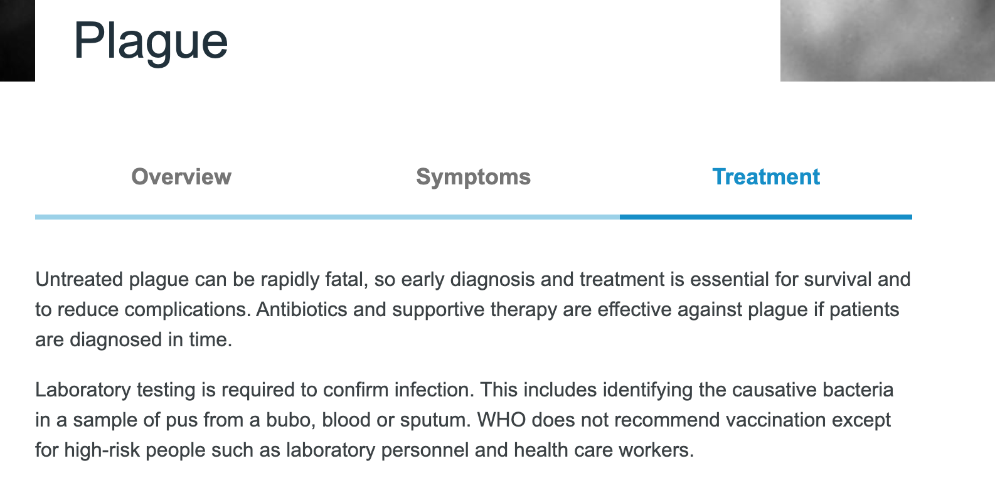Click the Plague page heading
Image resolution: width=995 pixels, height=483 pixels.
click(x=151, y=41)
